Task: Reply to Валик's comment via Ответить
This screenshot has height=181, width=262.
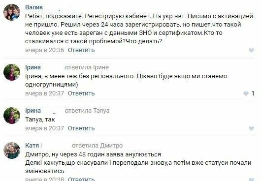Action: click(81, 50)
